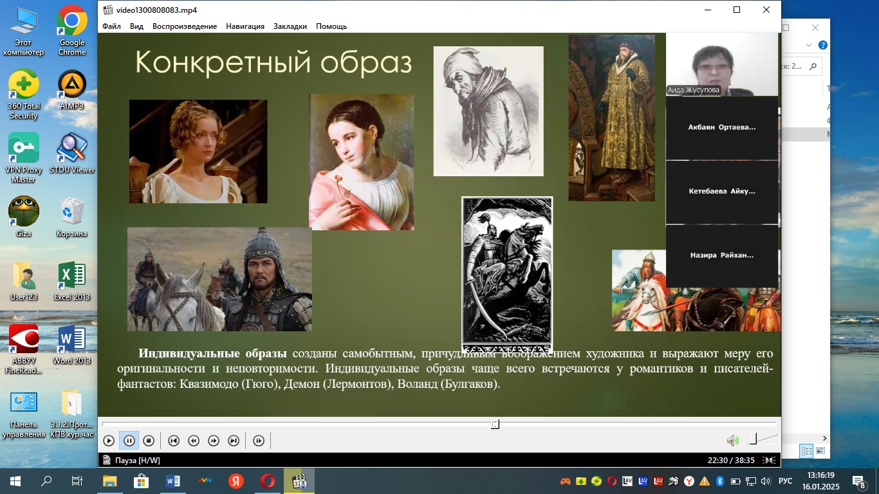Skip to the previous file
879x494 pixels.
[173, 441]
